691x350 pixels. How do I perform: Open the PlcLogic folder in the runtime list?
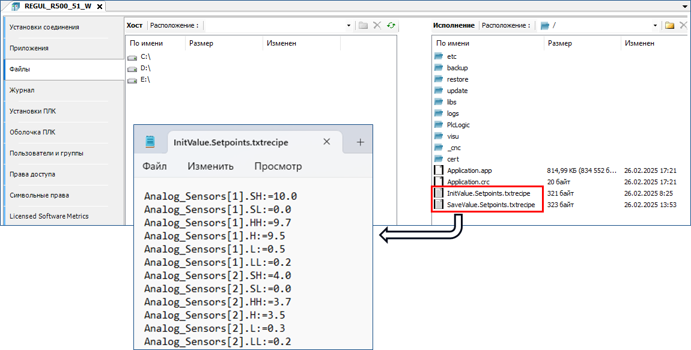[458, 125]
